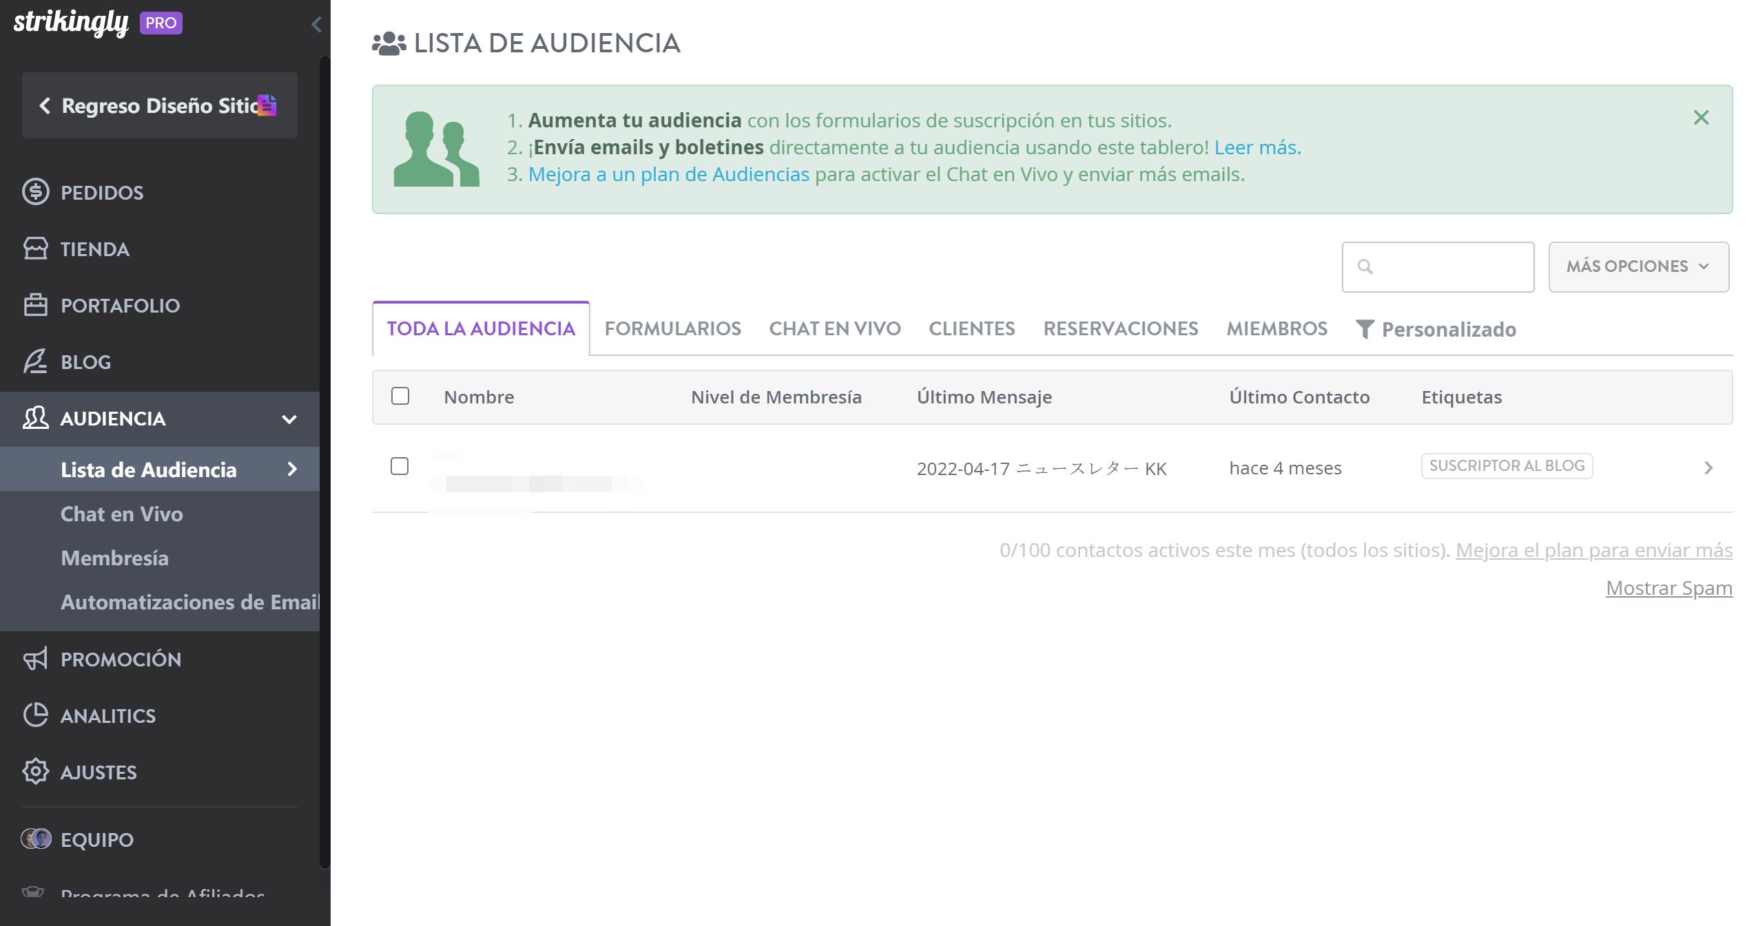Image resolution: width=1756 pixels, height=926 pixels.
Task: Open the Ajustes gear icon
Action: pos(37,772)
